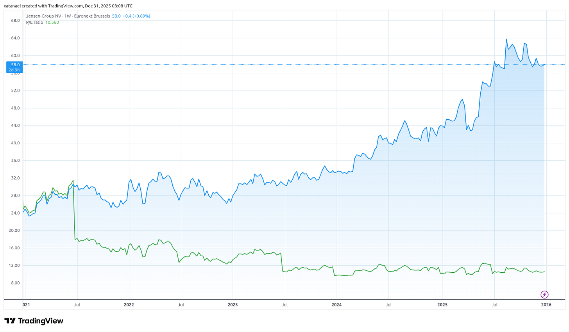Click the 32.0 price axis label

[x=15, y=178]
